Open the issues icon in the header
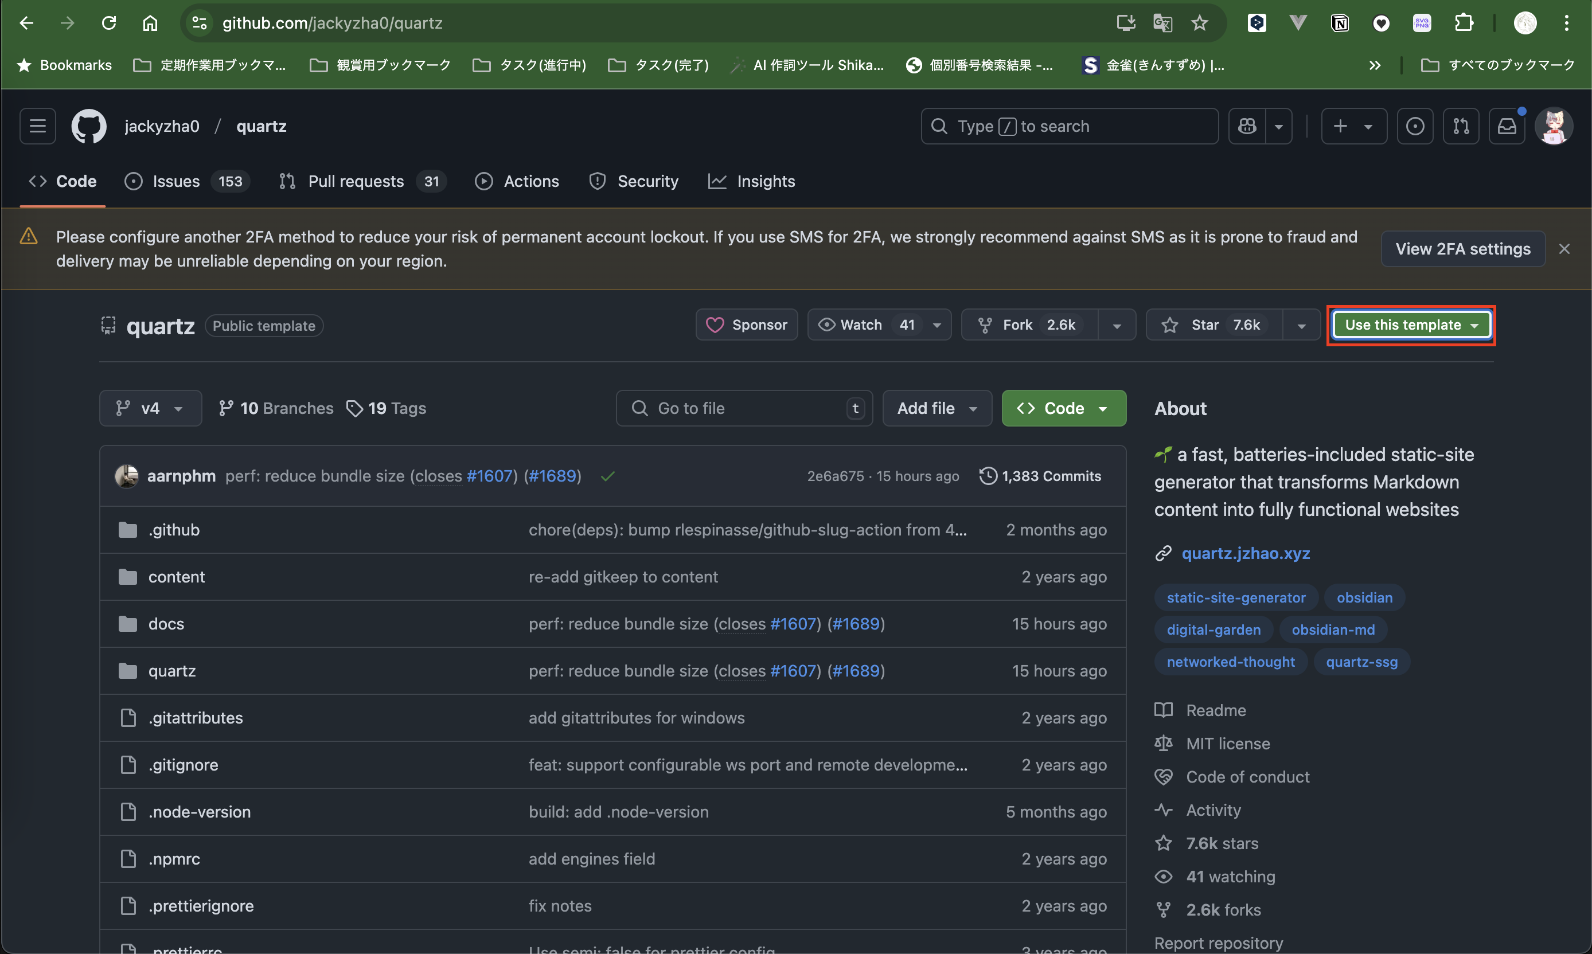The width and height of the screenshot is (1592, 954). [x=1415, y=126]
